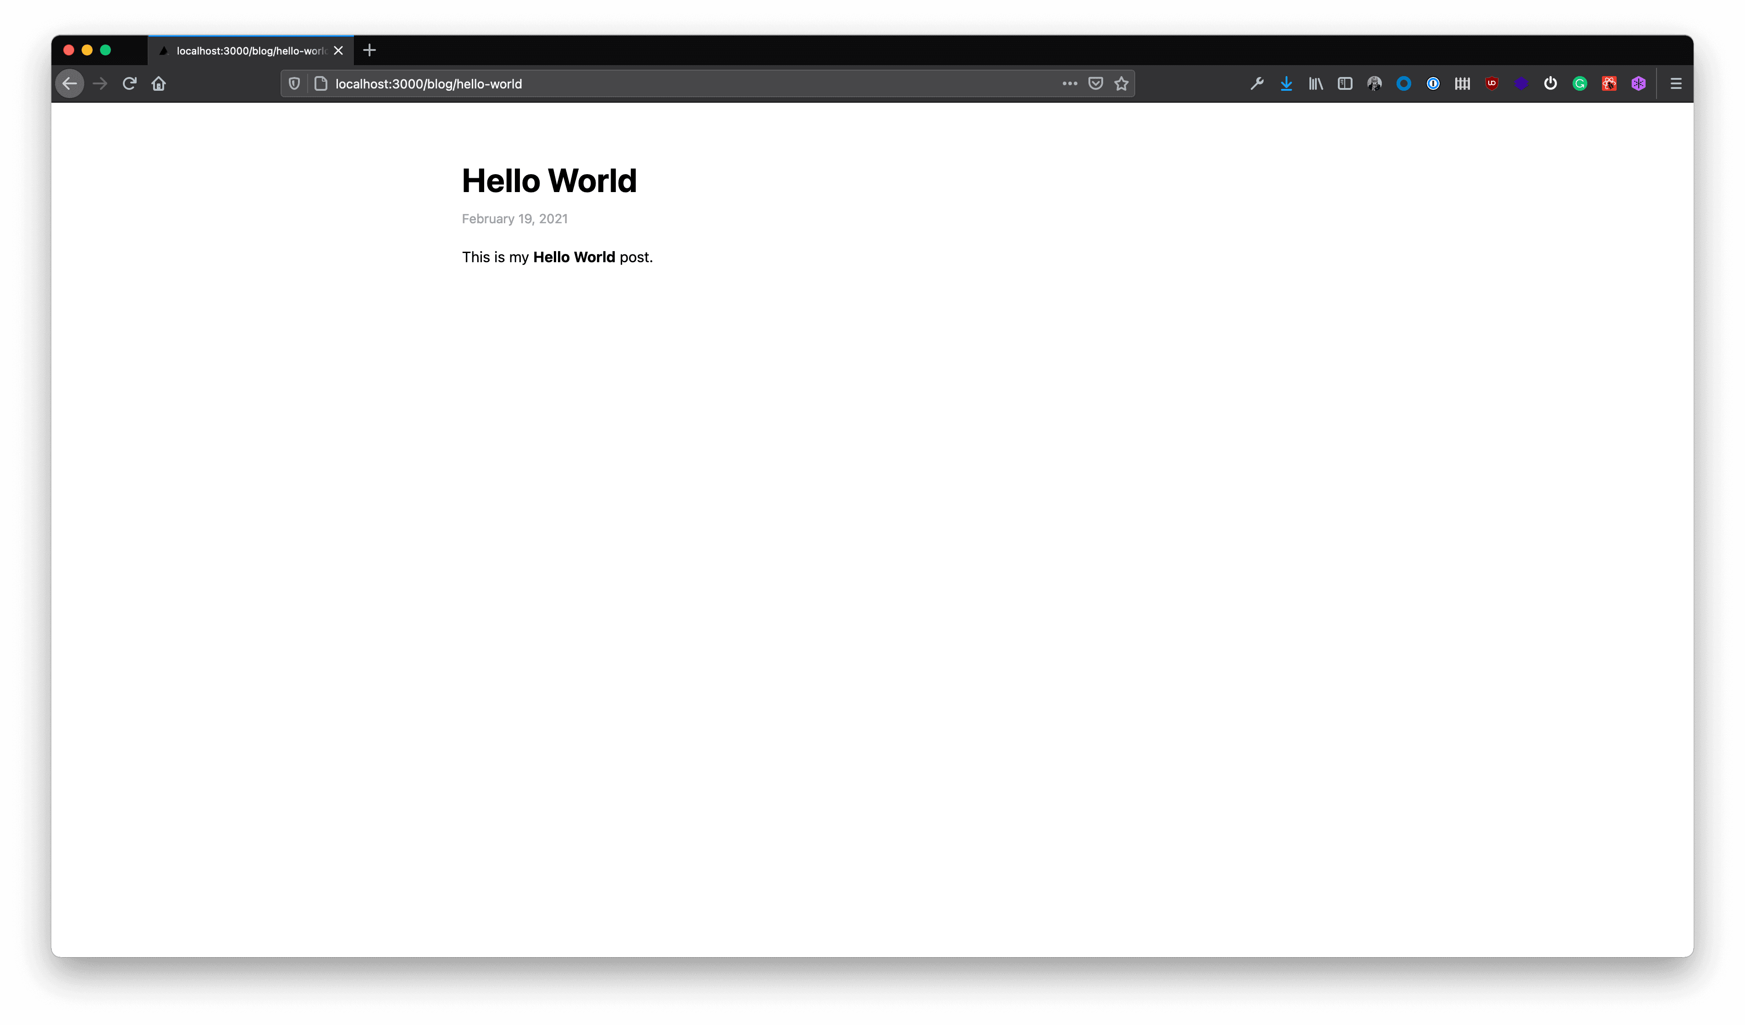Toggle the home button icon

coord(160,83)
